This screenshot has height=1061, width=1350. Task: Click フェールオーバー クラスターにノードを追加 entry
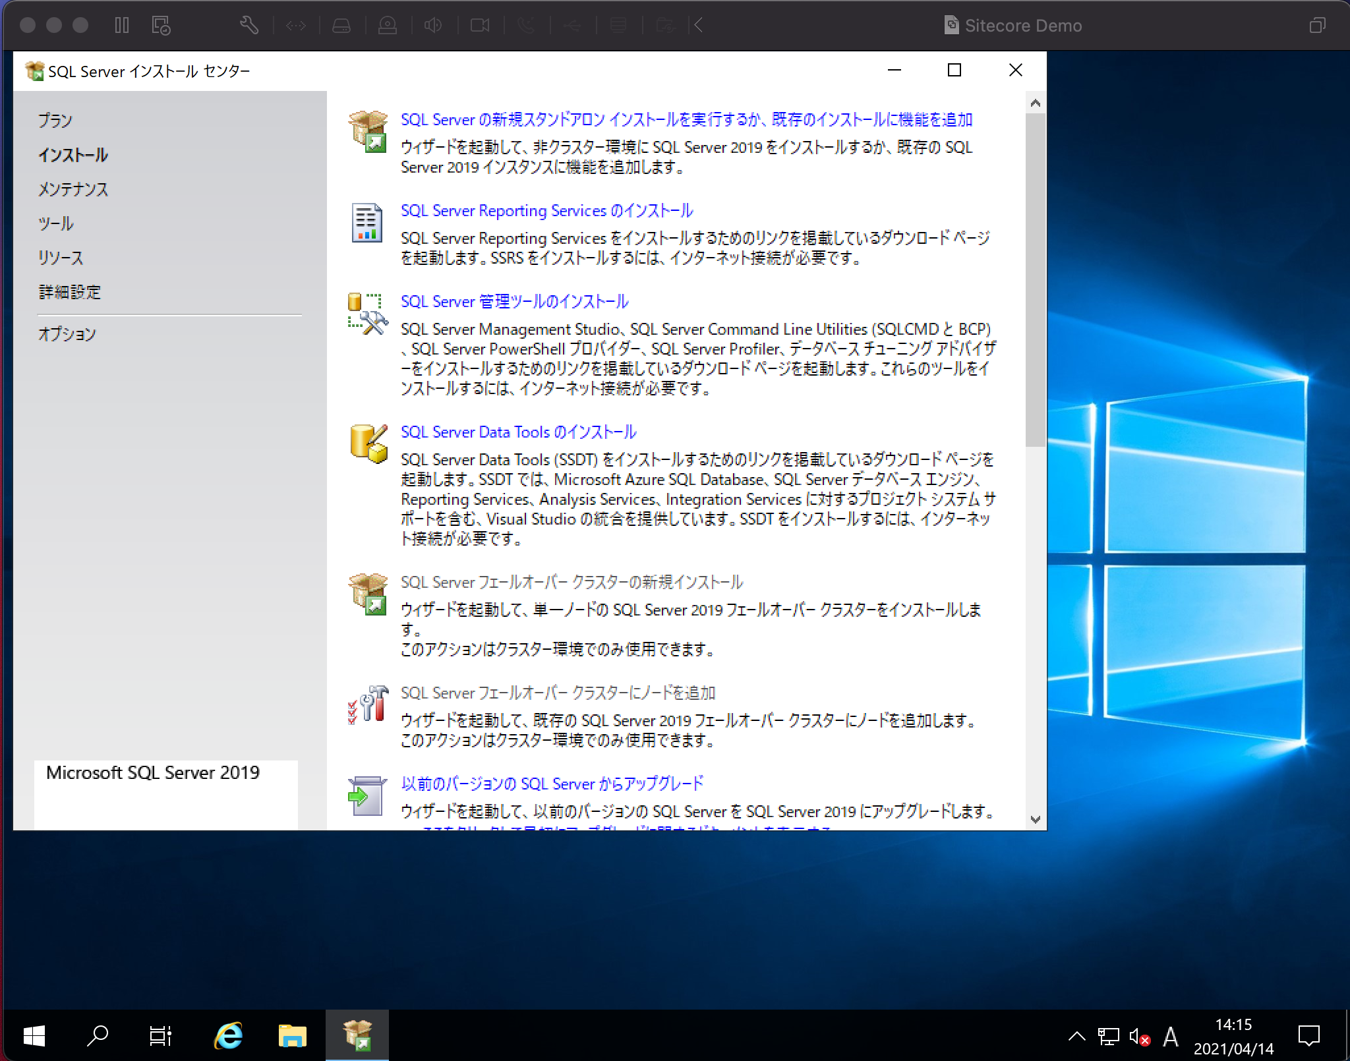[558, 693]
